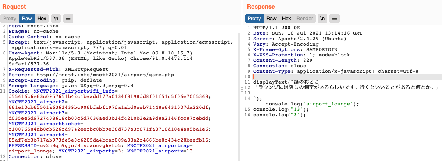Click X-Requested-With: XMLHttpRequest header
This screenshot has width=442, height=161.
pos(58,69)
